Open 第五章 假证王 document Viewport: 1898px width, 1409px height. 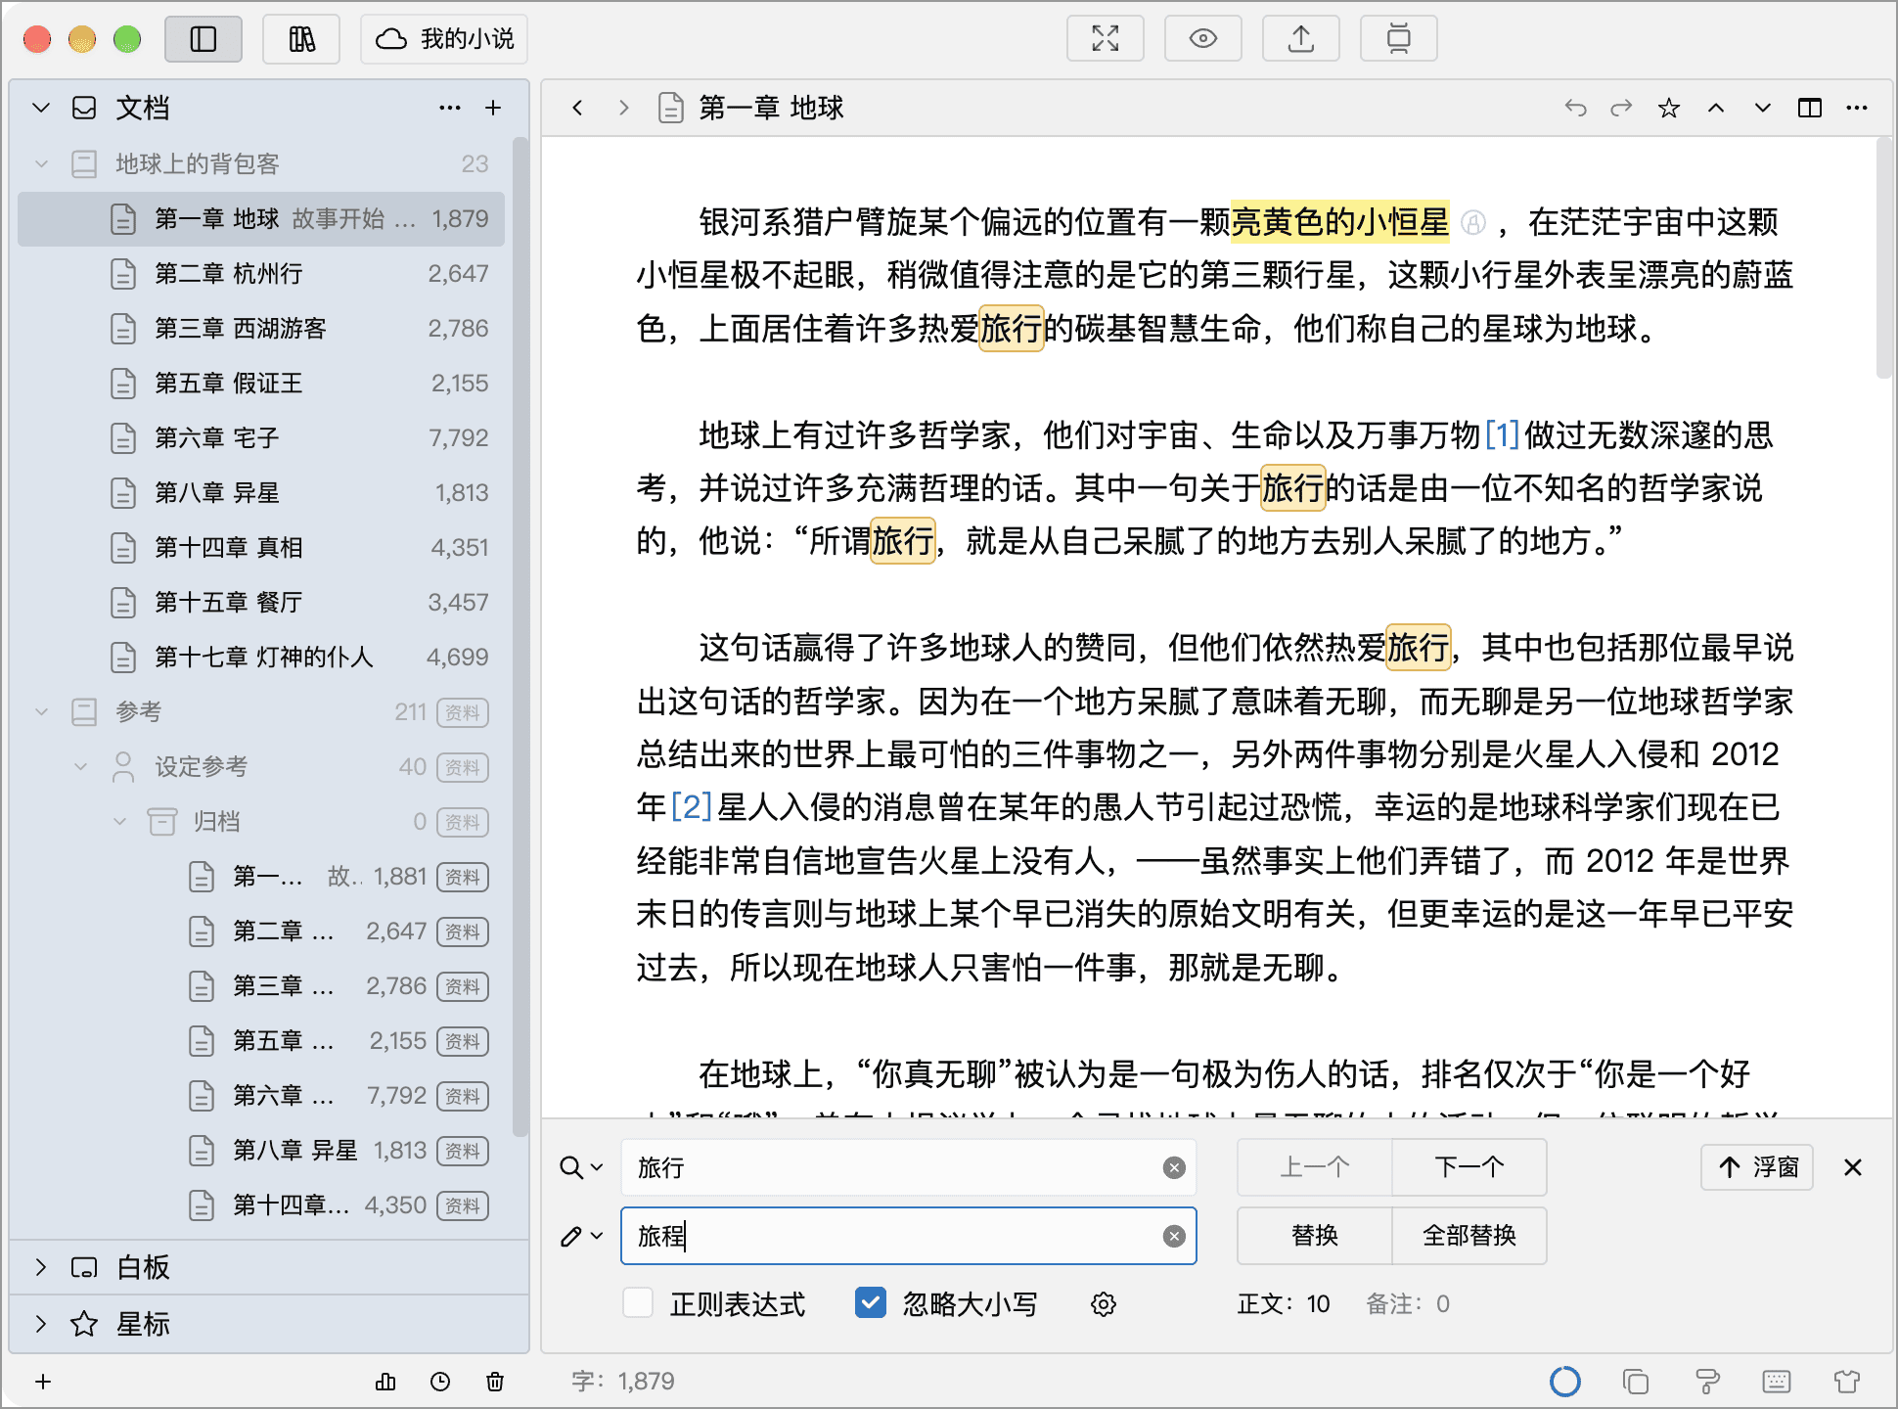click(x=261, y=383)
